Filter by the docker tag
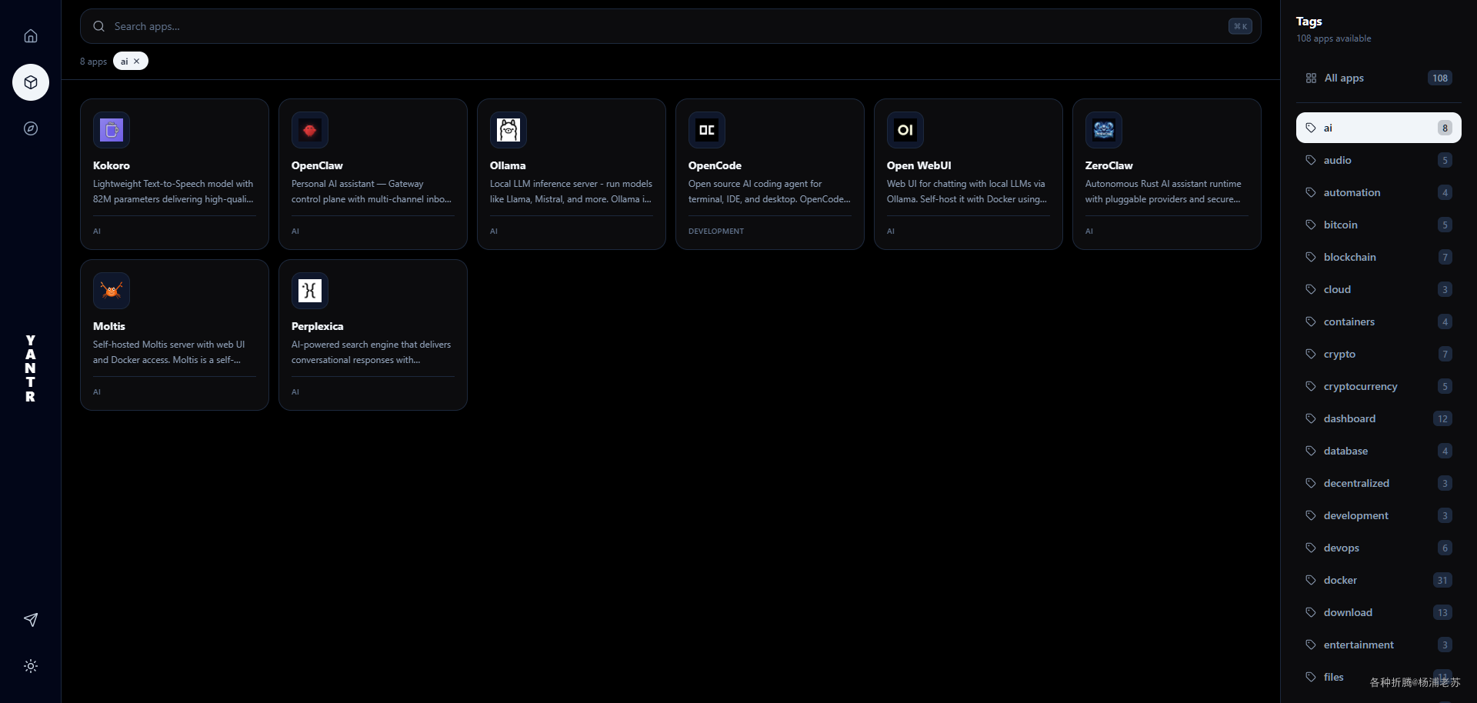 point(1379,580)
